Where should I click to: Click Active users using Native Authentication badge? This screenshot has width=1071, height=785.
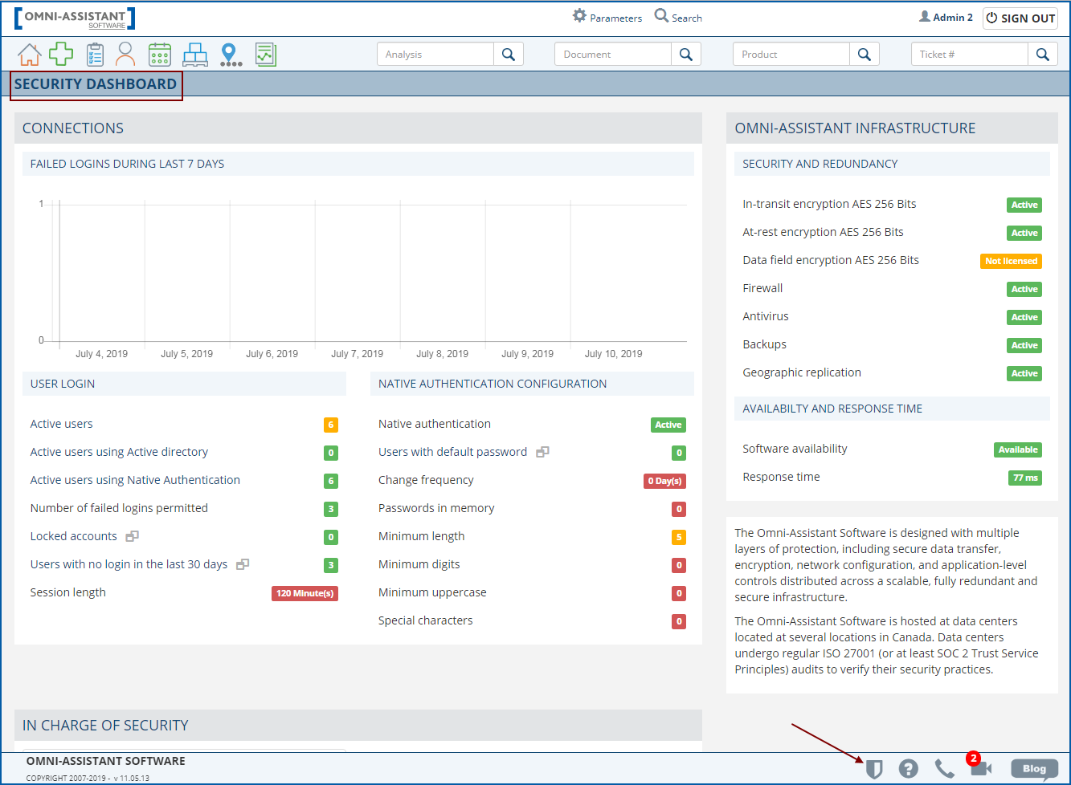click(331, 482)
